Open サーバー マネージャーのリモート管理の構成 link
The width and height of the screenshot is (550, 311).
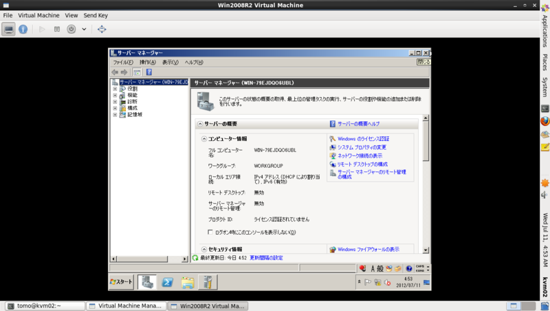tap(371, 175)
